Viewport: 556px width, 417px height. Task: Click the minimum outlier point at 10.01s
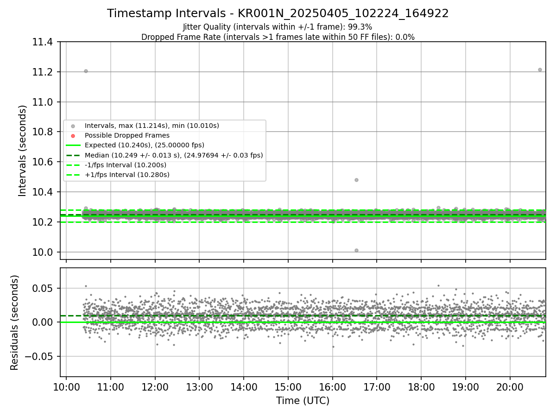356,250
